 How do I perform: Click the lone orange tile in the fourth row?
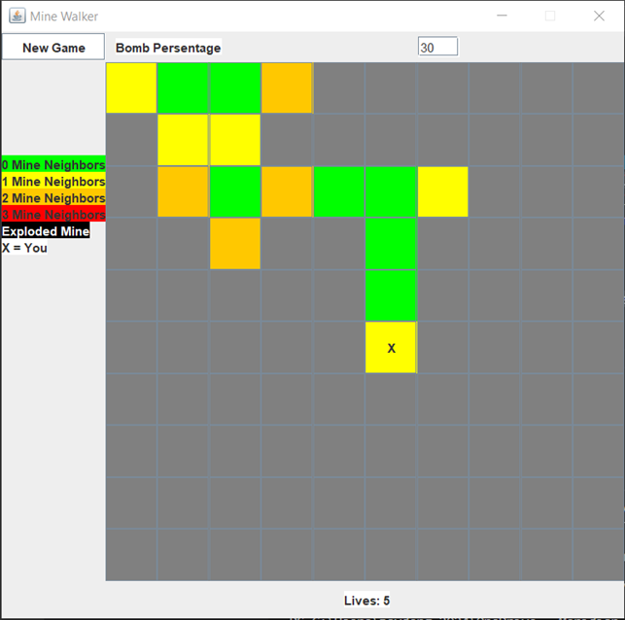pos(235,244)
